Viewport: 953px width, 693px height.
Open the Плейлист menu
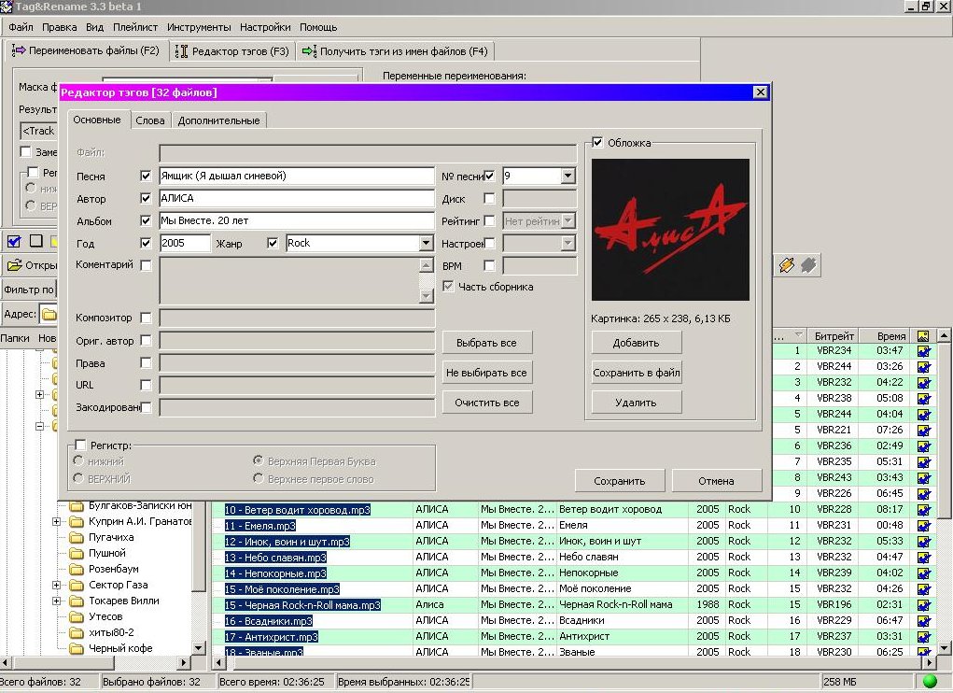point(135,27)
